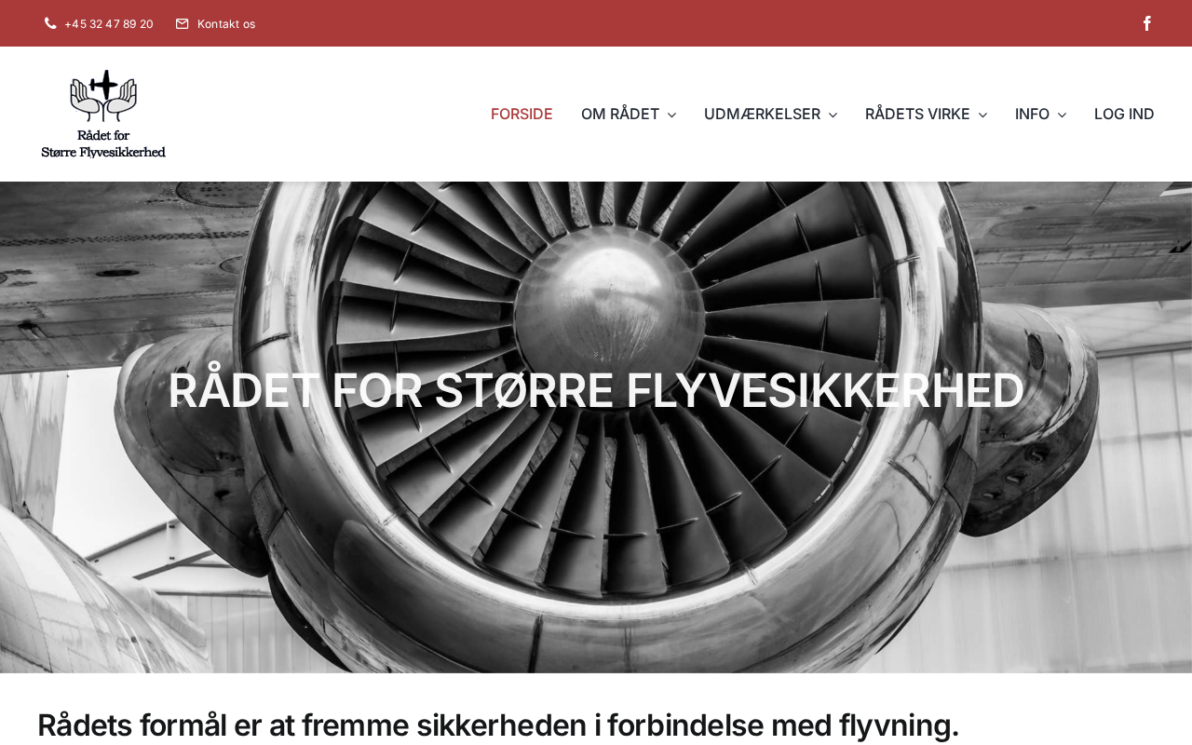Click the LOG IND link
The height and width of the screenshot is (745, 1192).
click(1124, 114)
